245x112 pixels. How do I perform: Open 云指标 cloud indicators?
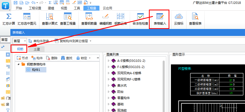pyautogui.click(x=179, y=19)
